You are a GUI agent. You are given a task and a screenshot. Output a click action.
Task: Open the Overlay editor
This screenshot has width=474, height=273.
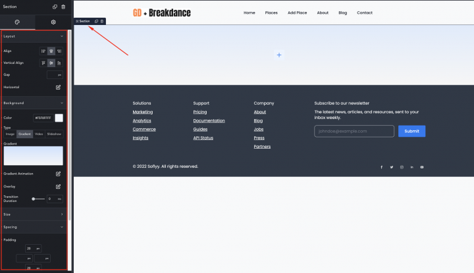[x=58, y=186]
